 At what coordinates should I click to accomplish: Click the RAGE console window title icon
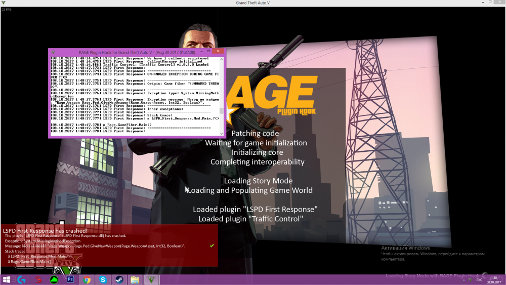point(53,52)
